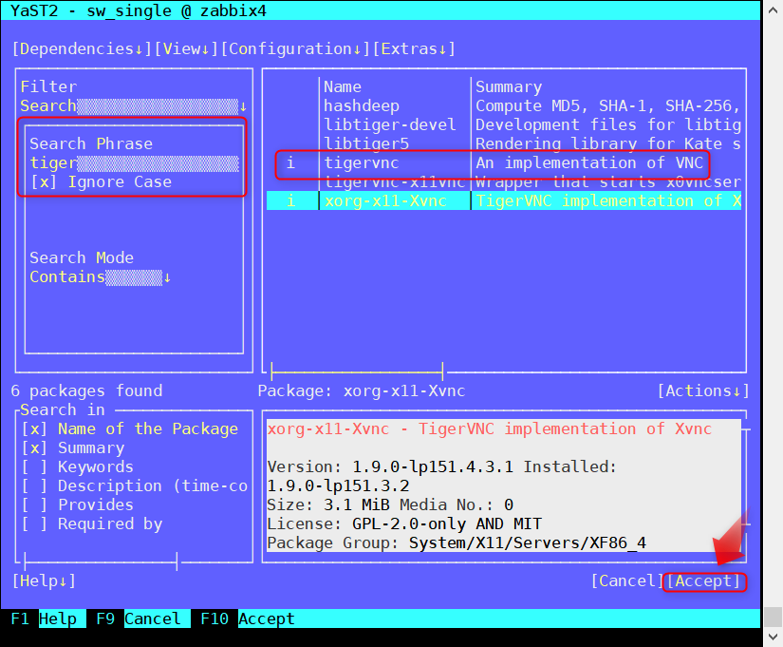This screenshot has height=647, width=783.
Task: Select the libtiger5 package row
Action: (504, 144)
